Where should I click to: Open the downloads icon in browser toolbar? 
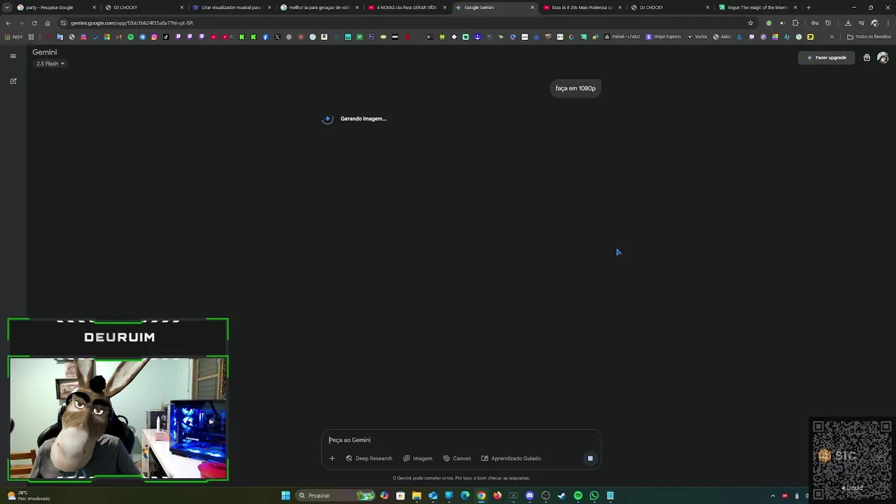848,23
